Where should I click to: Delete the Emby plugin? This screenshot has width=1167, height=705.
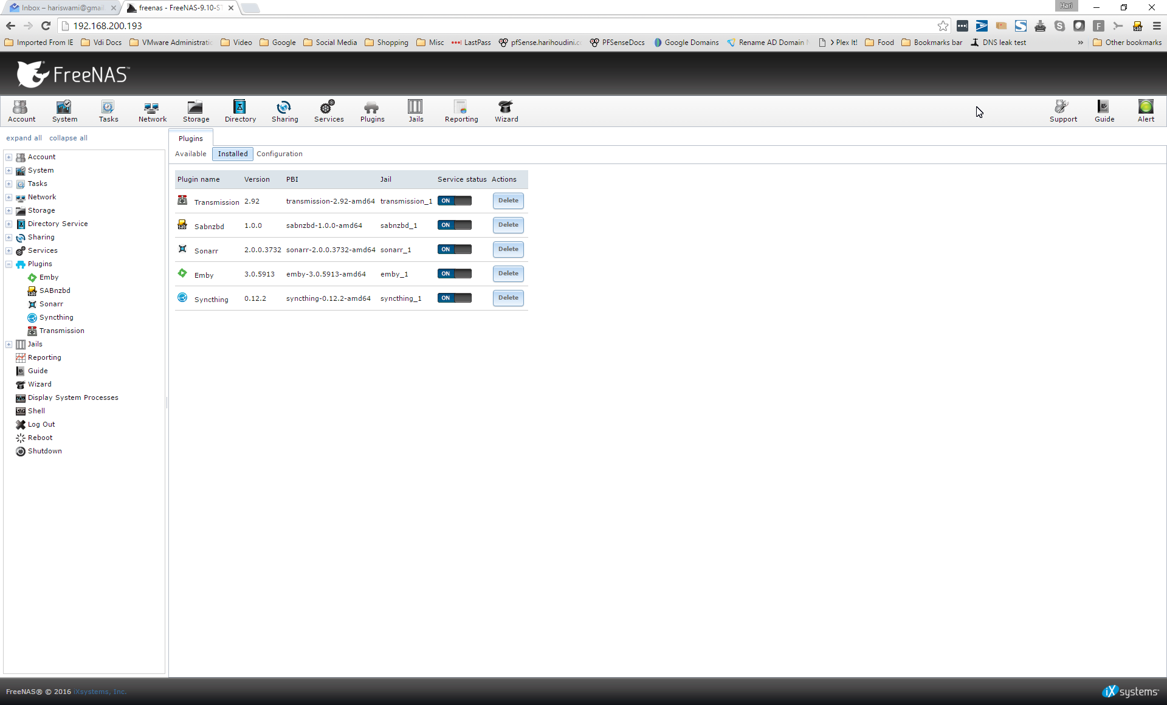pos(508,273)
